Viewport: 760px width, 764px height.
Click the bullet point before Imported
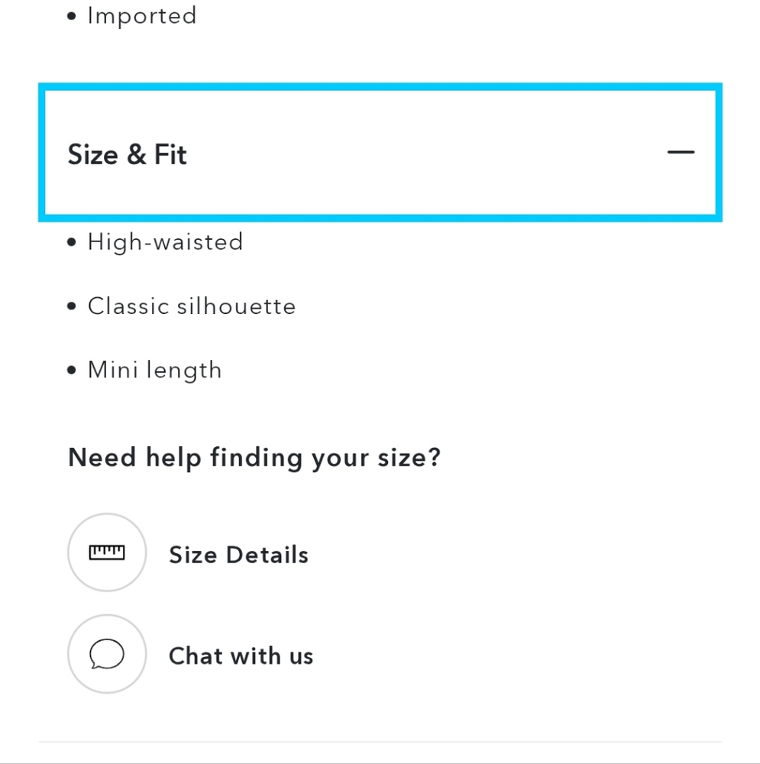(x=72, y=16)
